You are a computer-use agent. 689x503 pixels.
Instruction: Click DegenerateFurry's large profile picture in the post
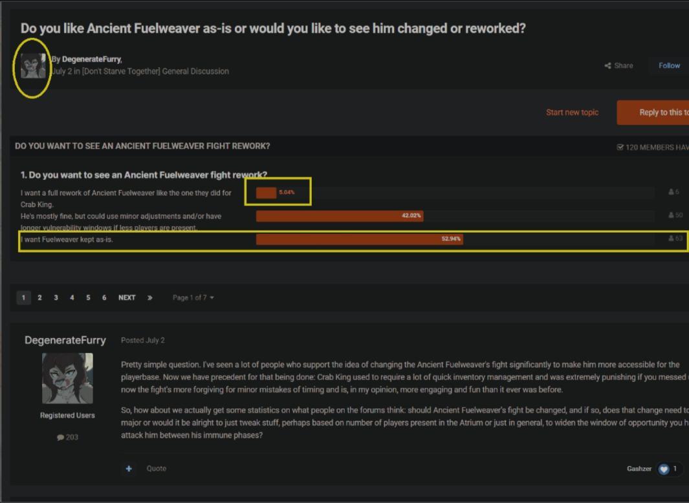tap(67, 378)
